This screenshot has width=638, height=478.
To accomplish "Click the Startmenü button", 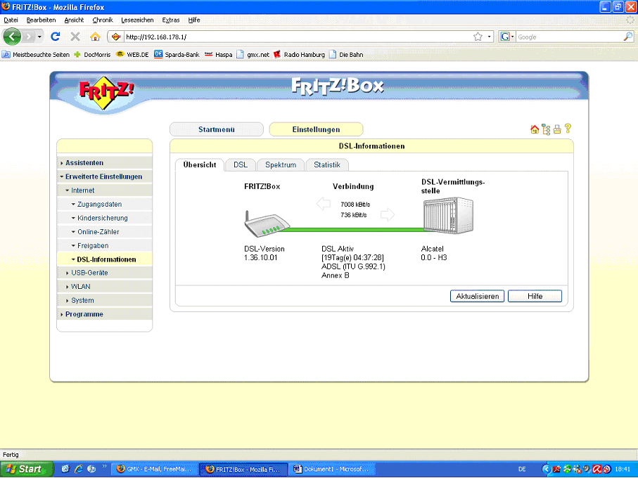I will (217, 129).
